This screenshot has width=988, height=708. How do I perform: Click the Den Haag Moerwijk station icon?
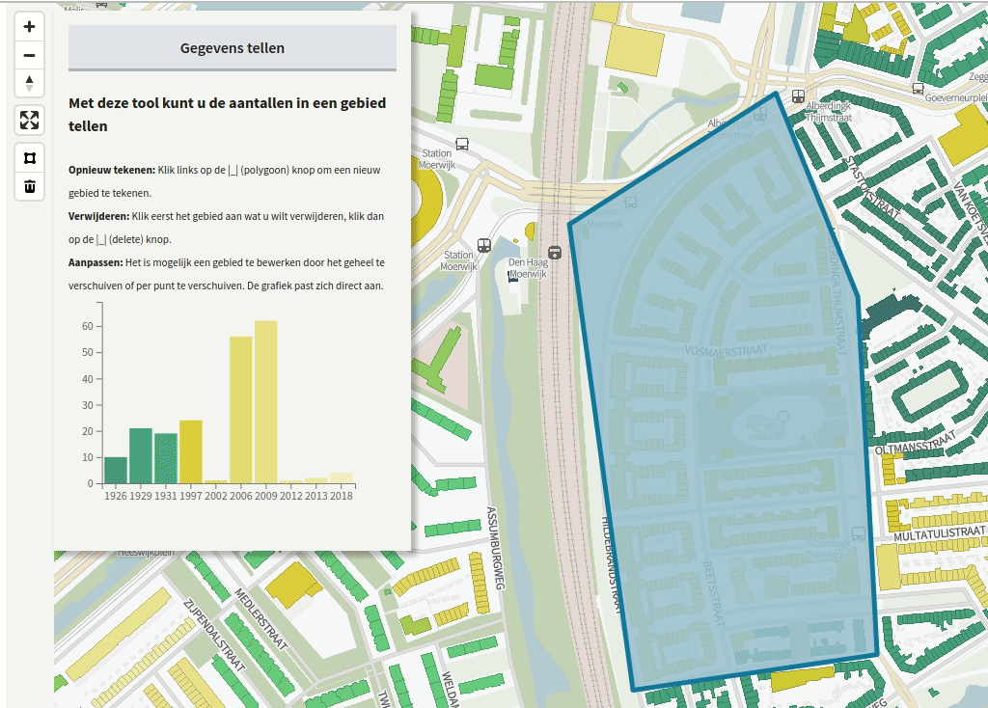[x=555, y=253]
